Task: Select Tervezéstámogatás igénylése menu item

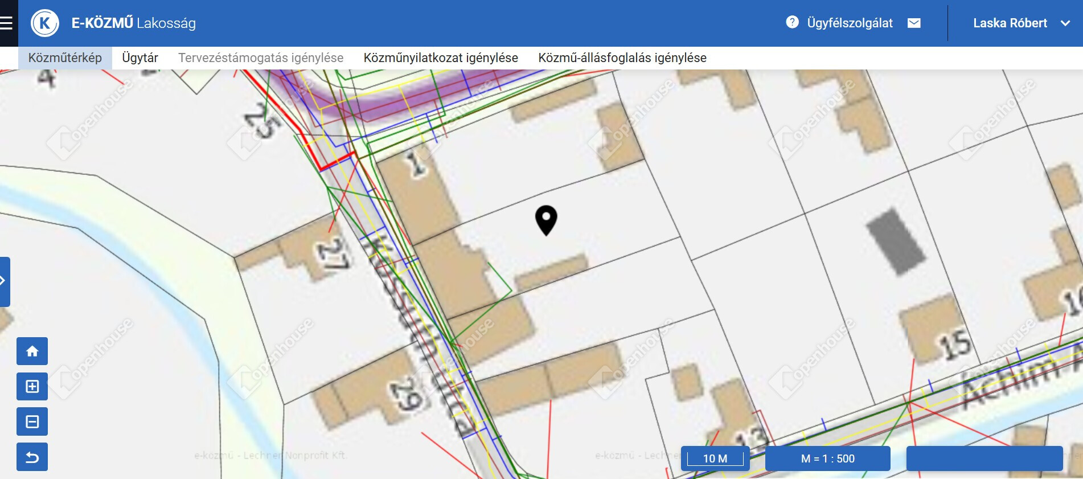Action: (x=261, y=58)
